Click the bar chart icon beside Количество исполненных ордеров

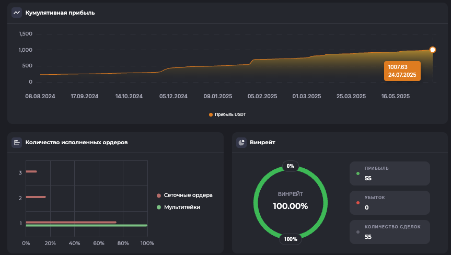click(x=17, y=142)
